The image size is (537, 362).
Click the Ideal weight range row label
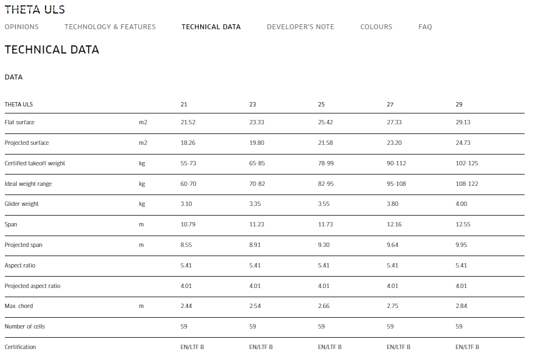coord(28,184)
